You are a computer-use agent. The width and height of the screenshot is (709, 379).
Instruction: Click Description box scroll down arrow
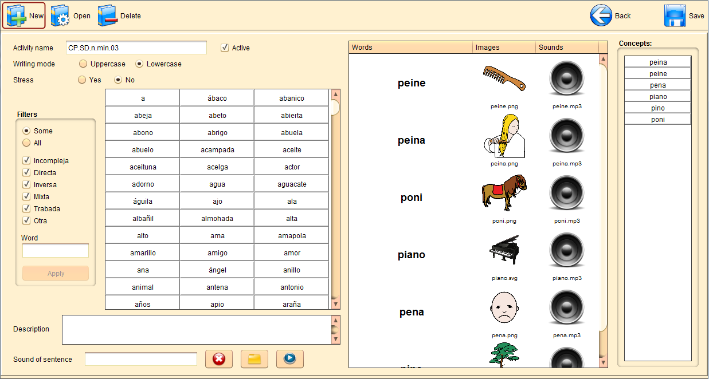tap(335, 339)
